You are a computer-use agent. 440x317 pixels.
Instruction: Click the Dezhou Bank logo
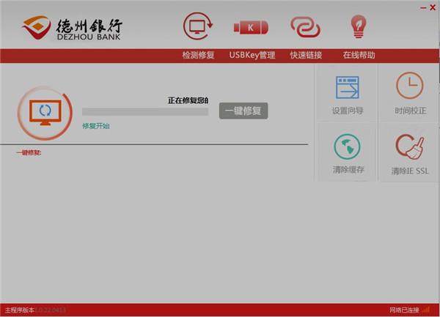[x=72, y=28]
